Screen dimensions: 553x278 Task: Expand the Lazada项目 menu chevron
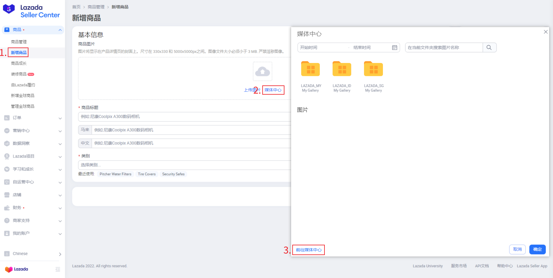(60, 157)
